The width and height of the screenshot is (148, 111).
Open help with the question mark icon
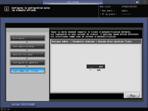coord(144,2)
